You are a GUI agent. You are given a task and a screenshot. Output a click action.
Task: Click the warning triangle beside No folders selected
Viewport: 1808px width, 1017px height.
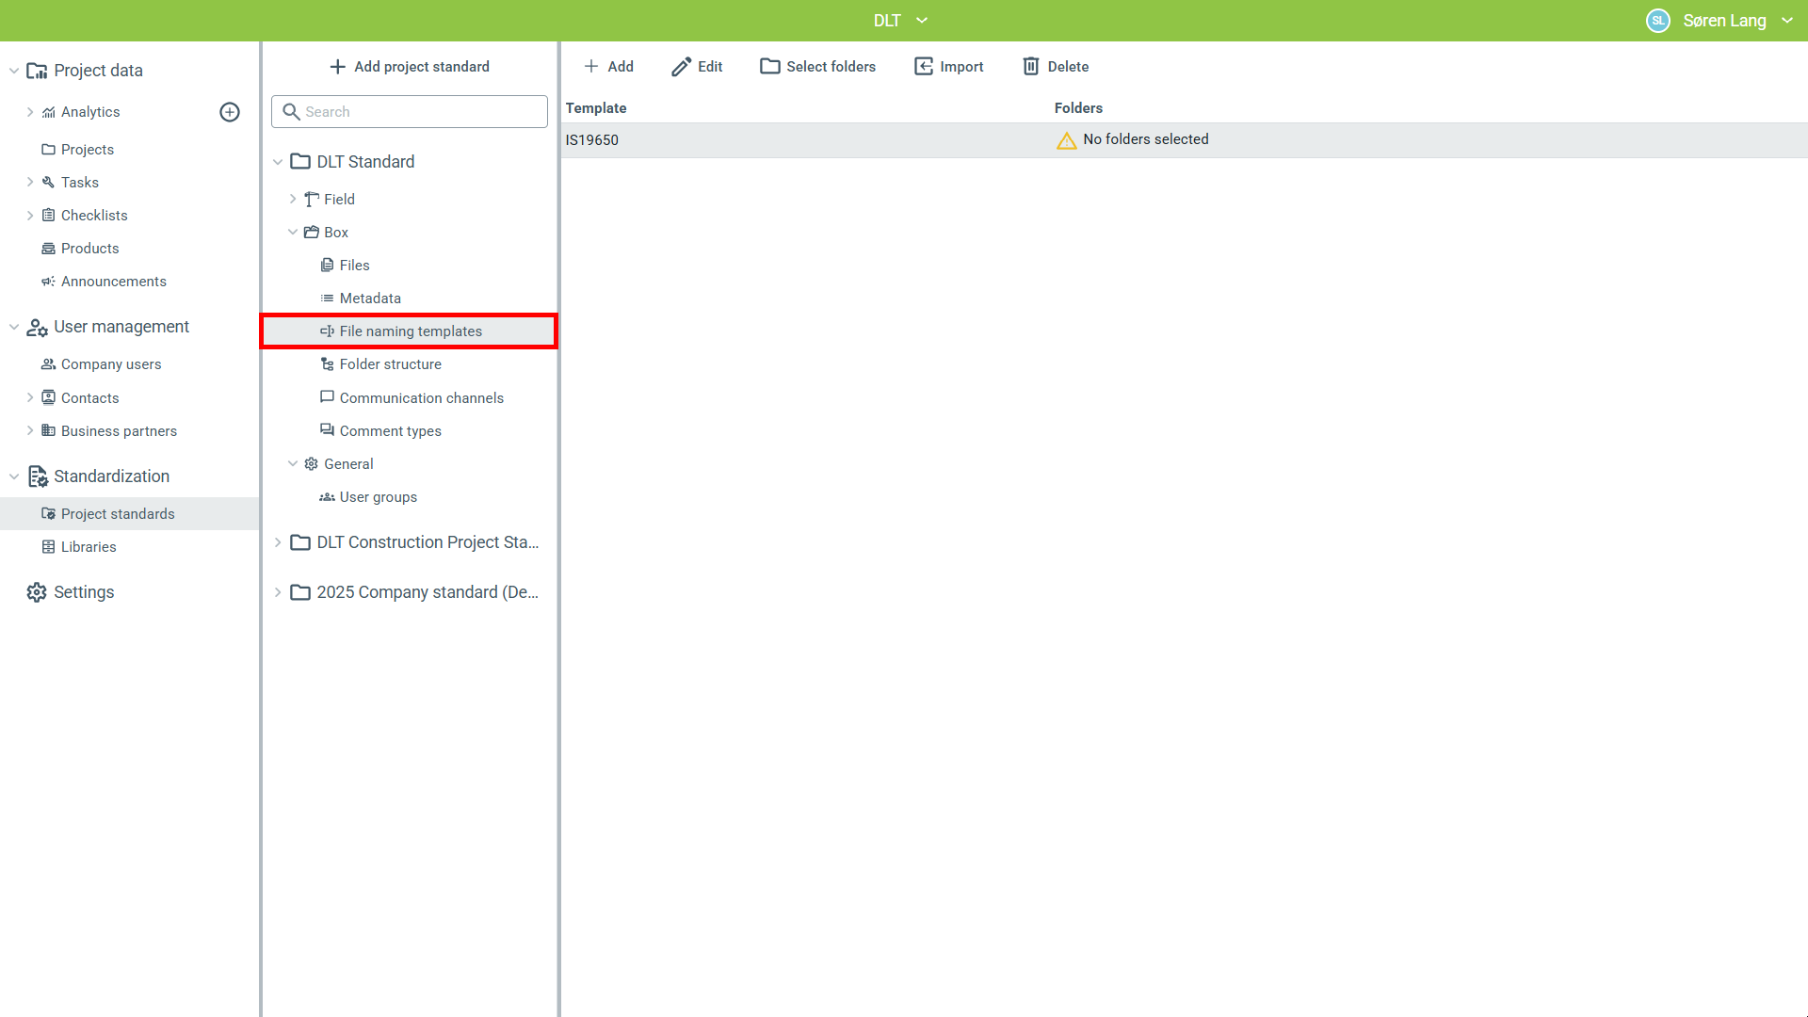(x=1066, y=140)
